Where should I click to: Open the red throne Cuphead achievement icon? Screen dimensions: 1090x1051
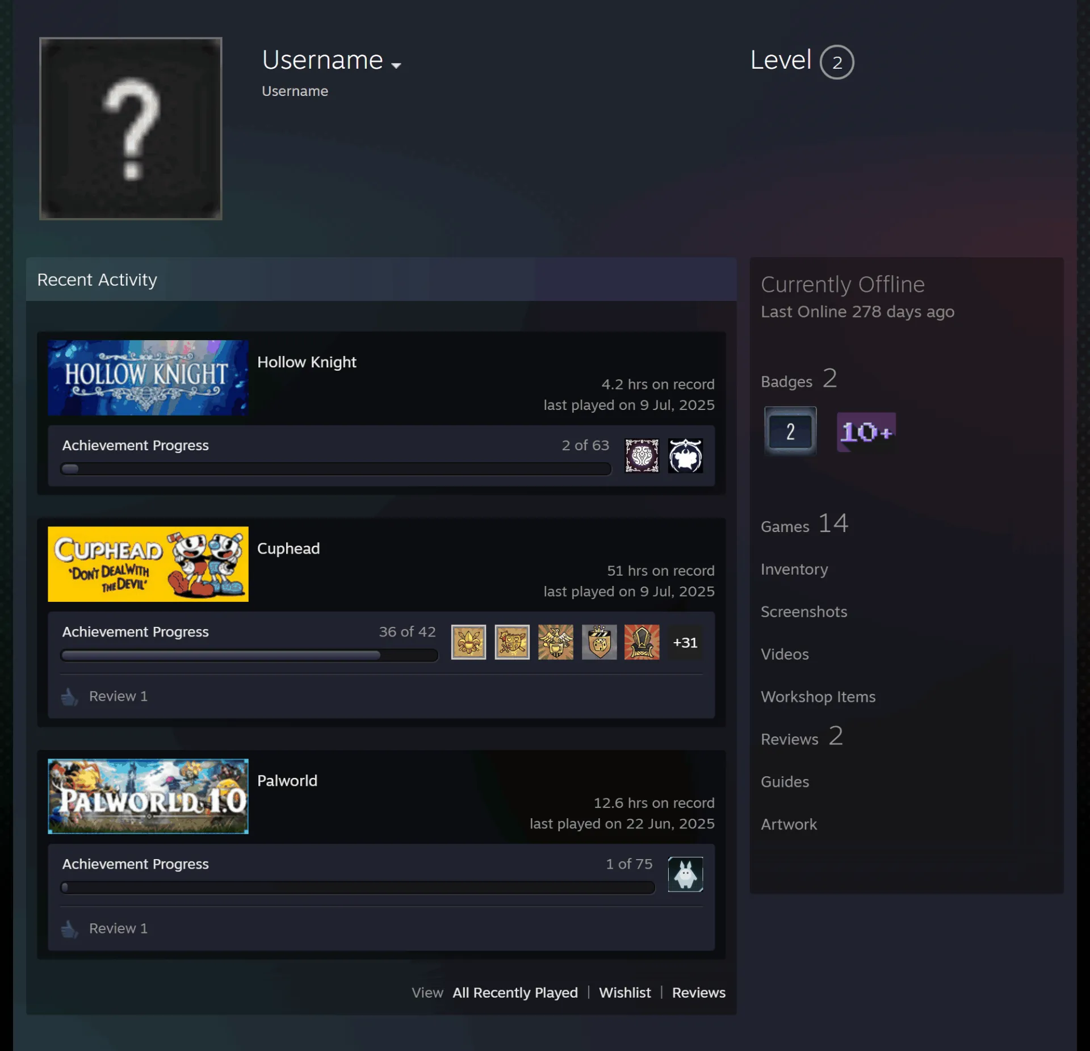click(642, 642)
